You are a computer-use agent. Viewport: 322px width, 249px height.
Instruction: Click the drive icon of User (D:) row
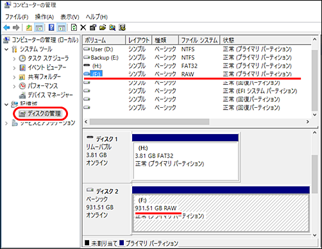tap(87, 49)
